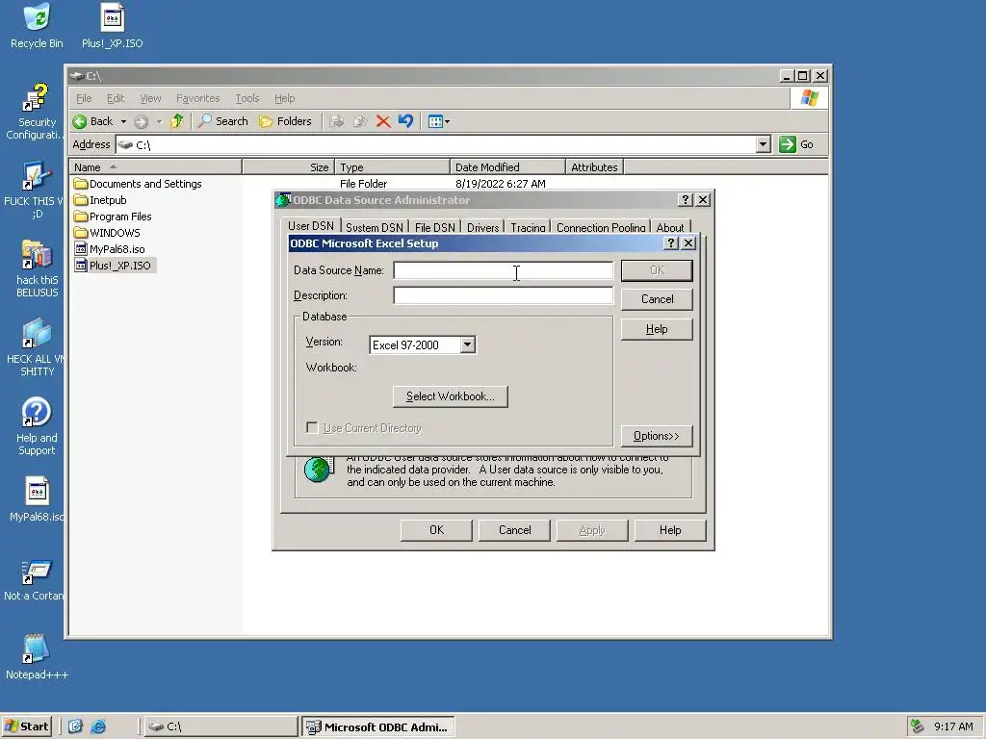The height and width of the screenshot is (739, 986).
Task: Click Select Workbook button
Action: [x=451, y=396]
